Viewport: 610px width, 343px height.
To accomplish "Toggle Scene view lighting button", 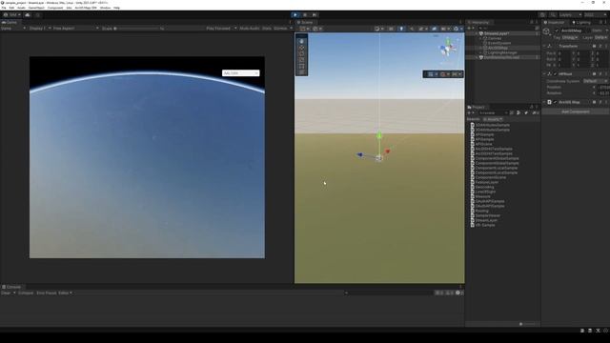I will pyautogui.click(x=401, y=29).
